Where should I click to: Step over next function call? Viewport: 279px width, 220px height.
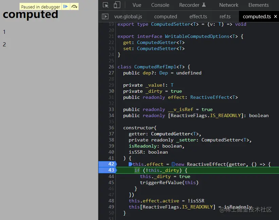click(74, 6)
